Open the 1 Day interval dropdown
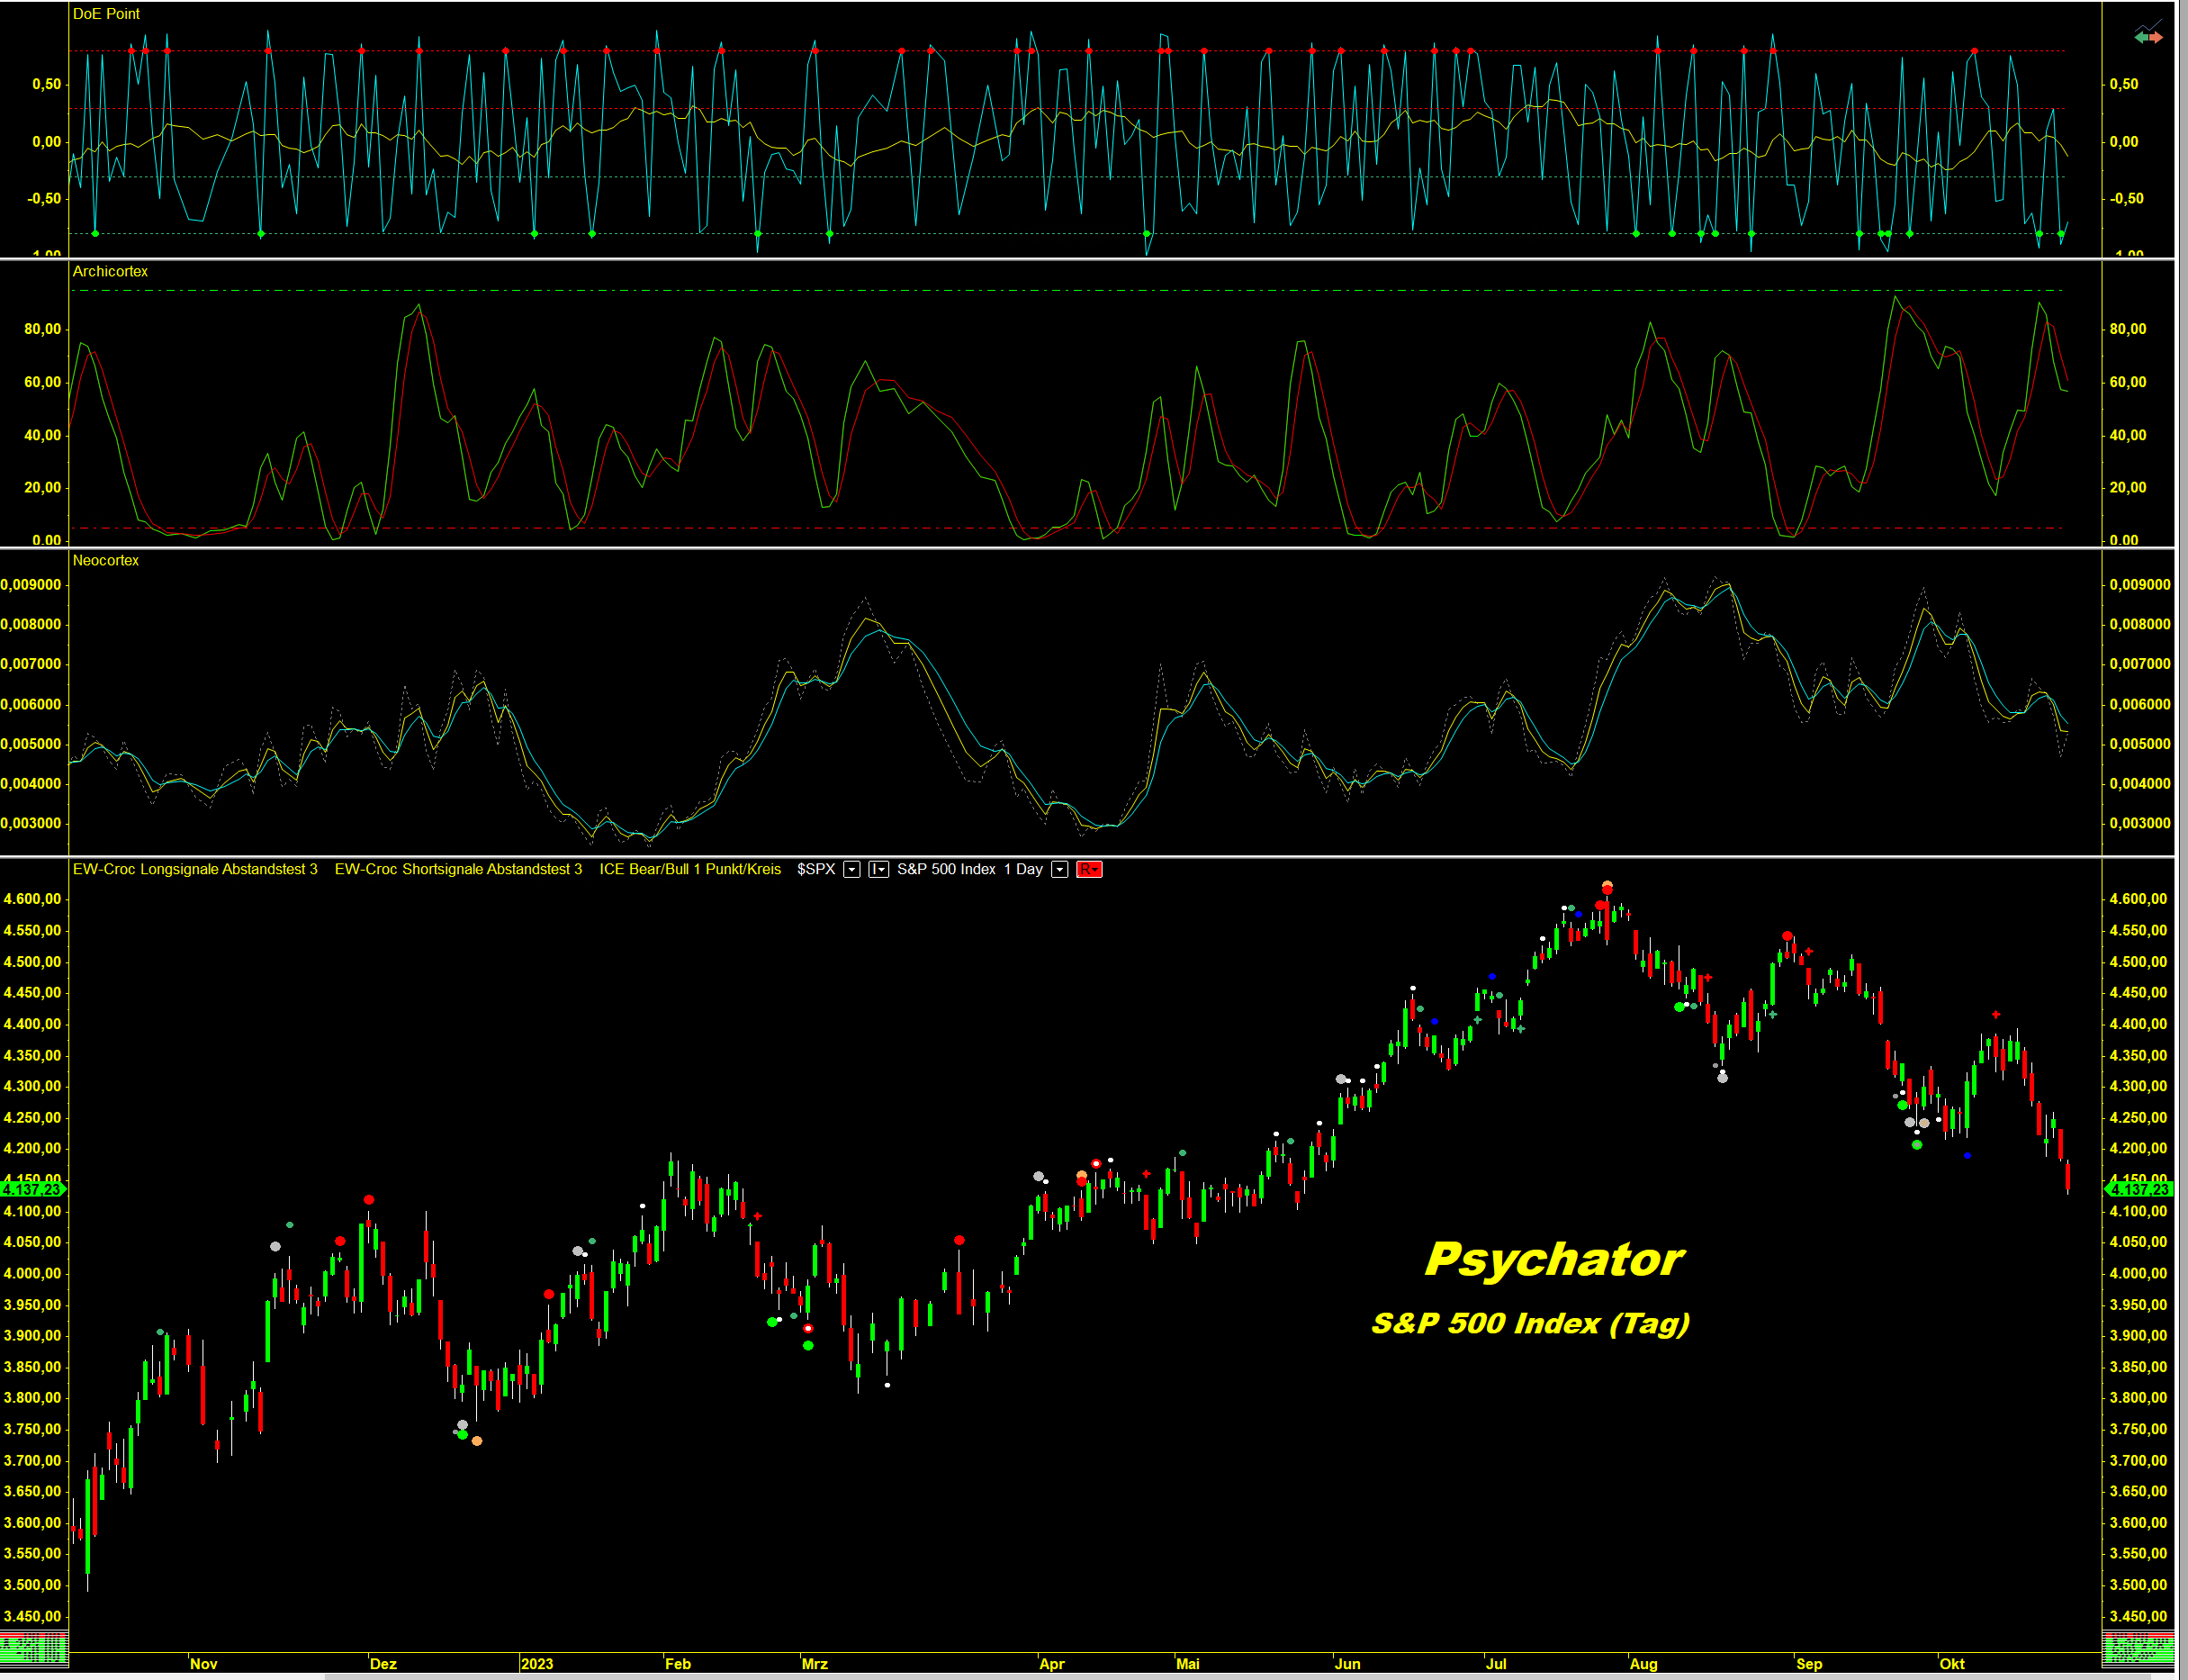 1059,869
